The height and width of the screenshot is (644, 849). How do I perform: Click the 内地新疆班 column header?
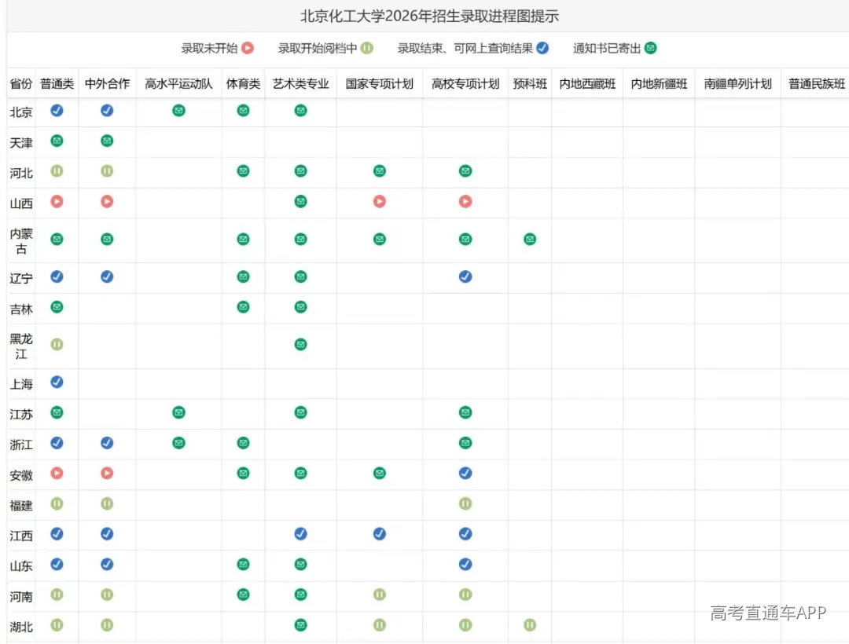pos(659,84)
